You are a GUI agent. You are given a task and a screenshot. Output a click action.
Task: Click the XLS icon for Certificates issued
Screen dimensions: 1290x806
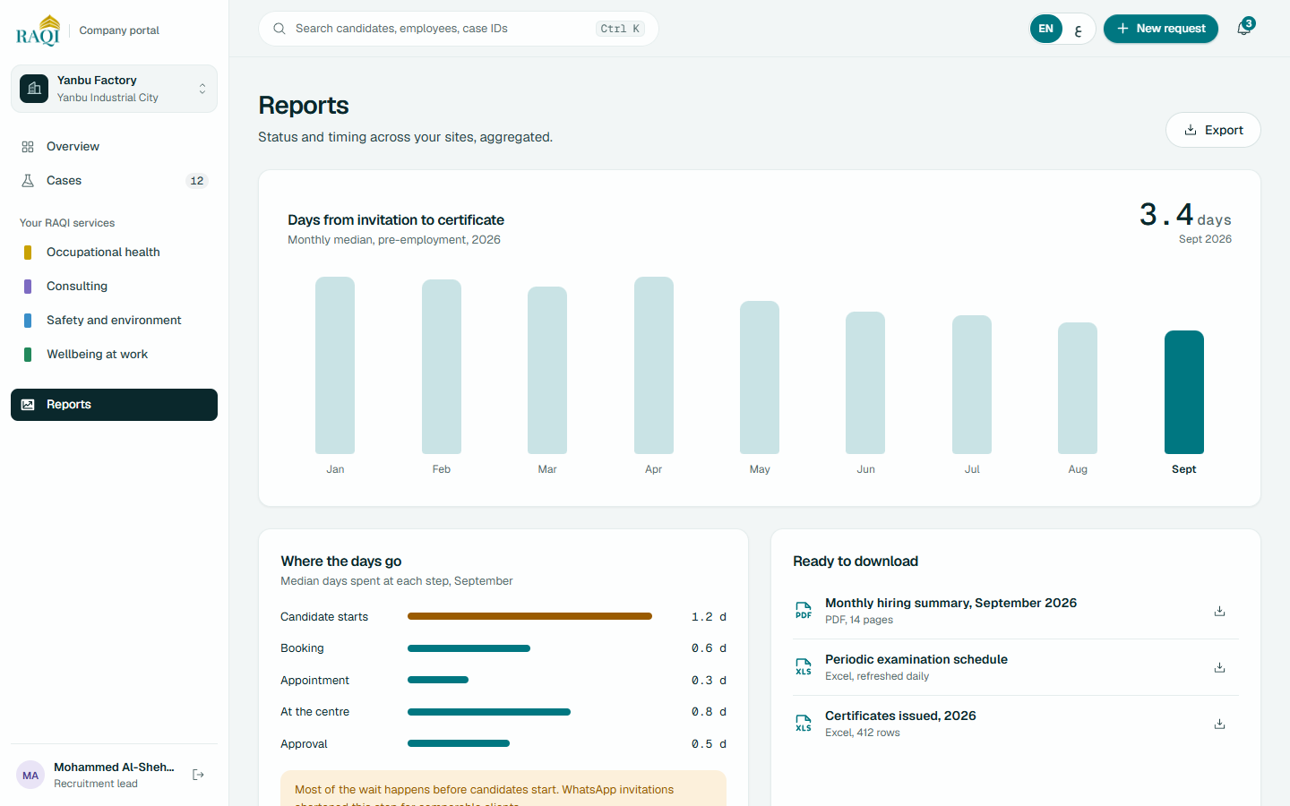(804, 724)
